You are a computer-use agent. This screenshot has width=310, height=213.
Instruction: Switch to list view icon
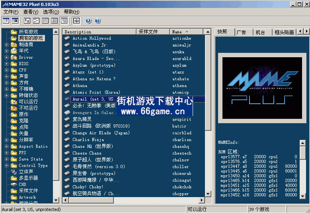pyautogui.click(x=45, y=21)
